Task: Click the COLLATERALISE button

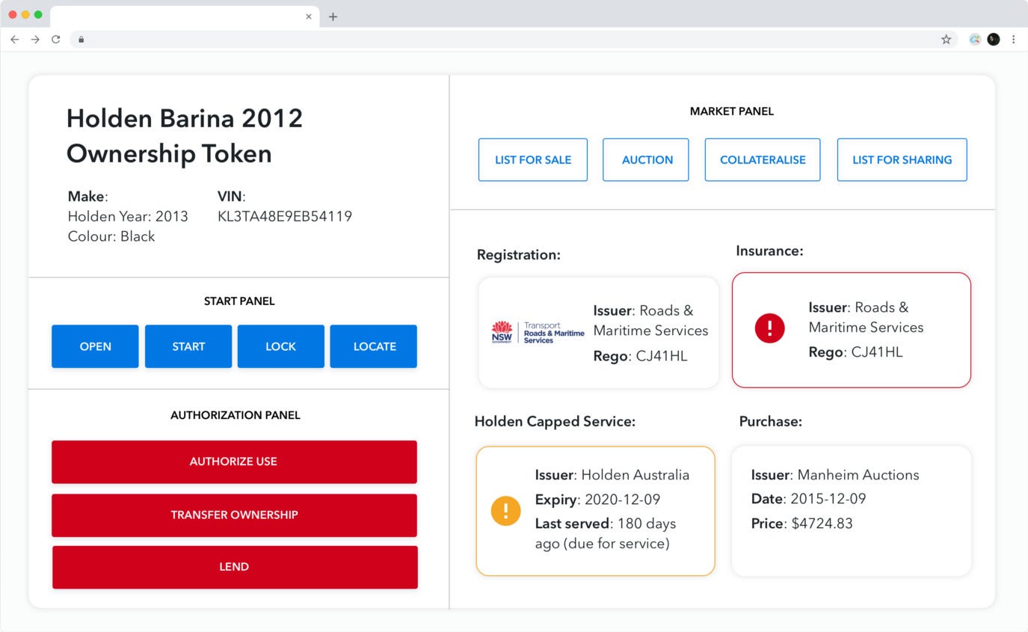Action: tap(763, 159)
